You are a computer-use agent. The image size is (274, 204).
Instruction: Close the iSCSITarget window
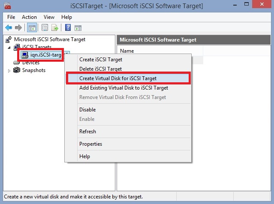click(262, 4)
